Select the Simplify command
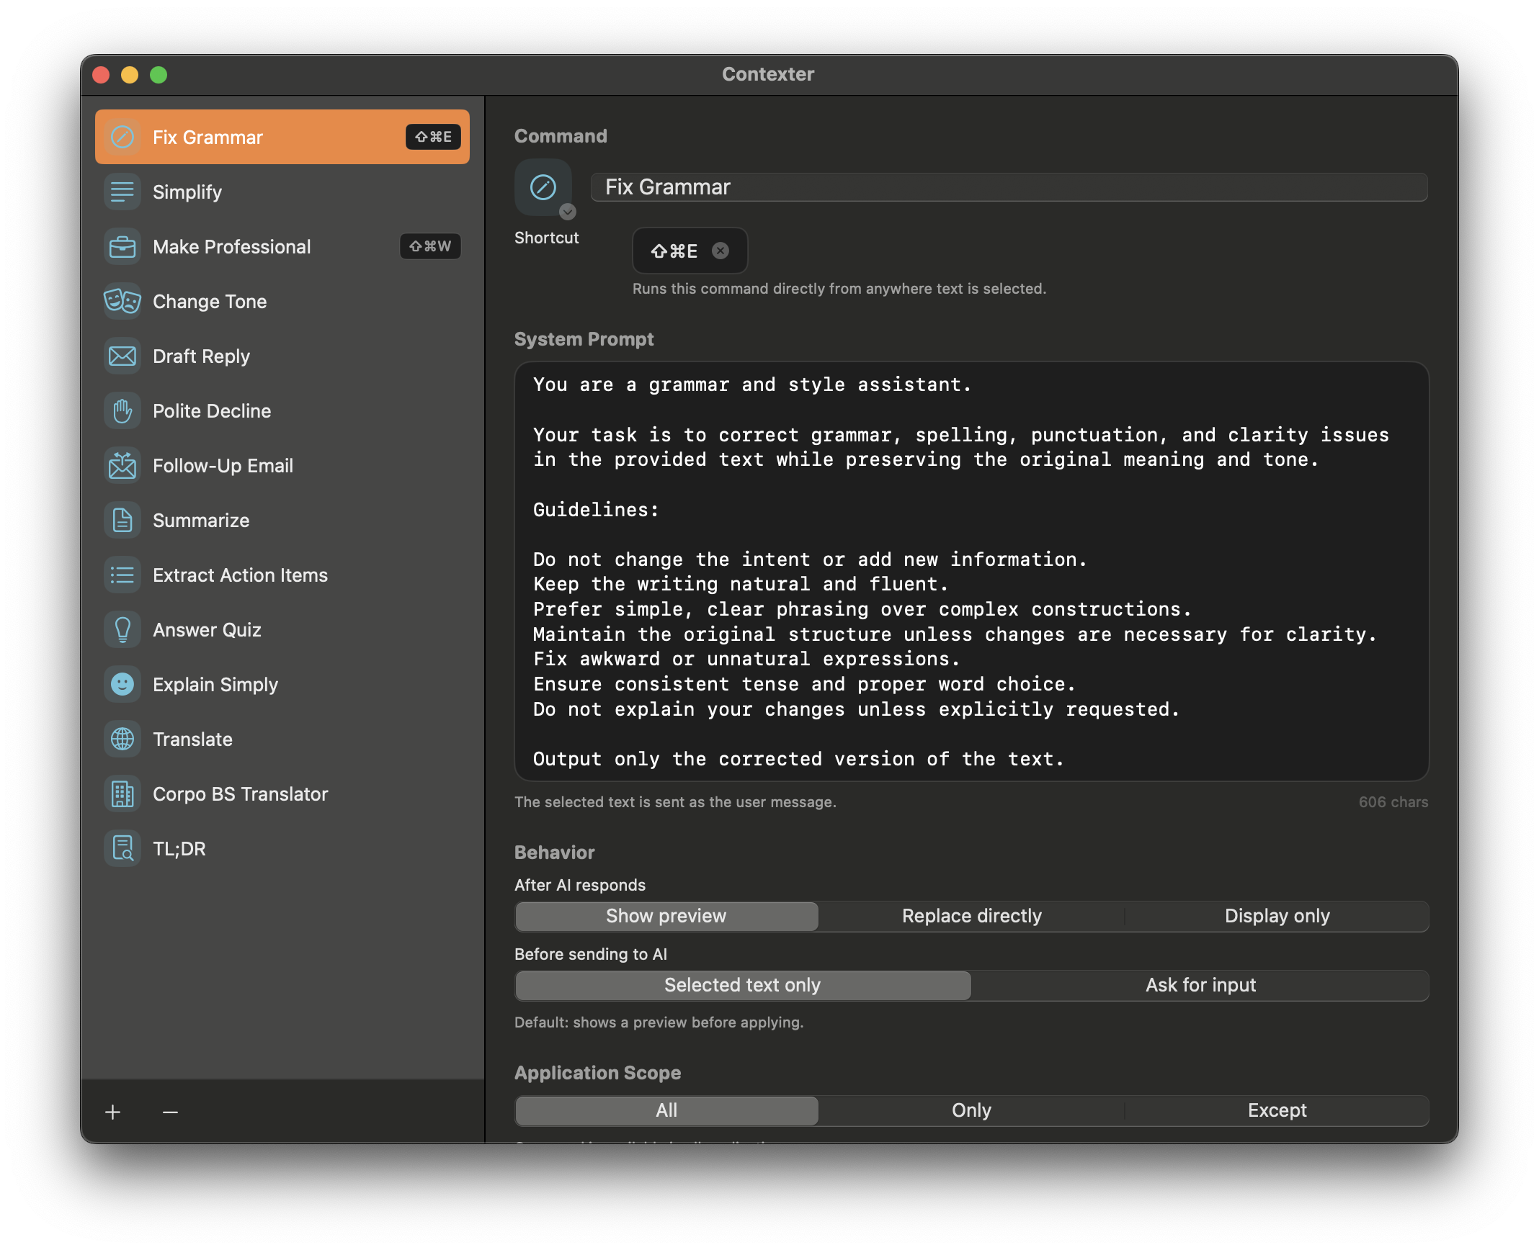This screenshot has height=1250, width=1539. click(282, 192)
